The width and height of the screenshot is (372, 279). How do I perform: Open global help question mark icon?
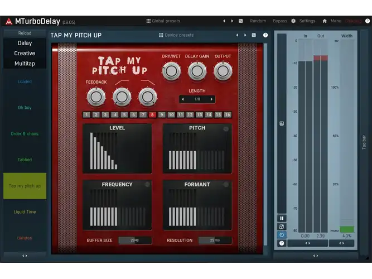click(x=368, y=21)
